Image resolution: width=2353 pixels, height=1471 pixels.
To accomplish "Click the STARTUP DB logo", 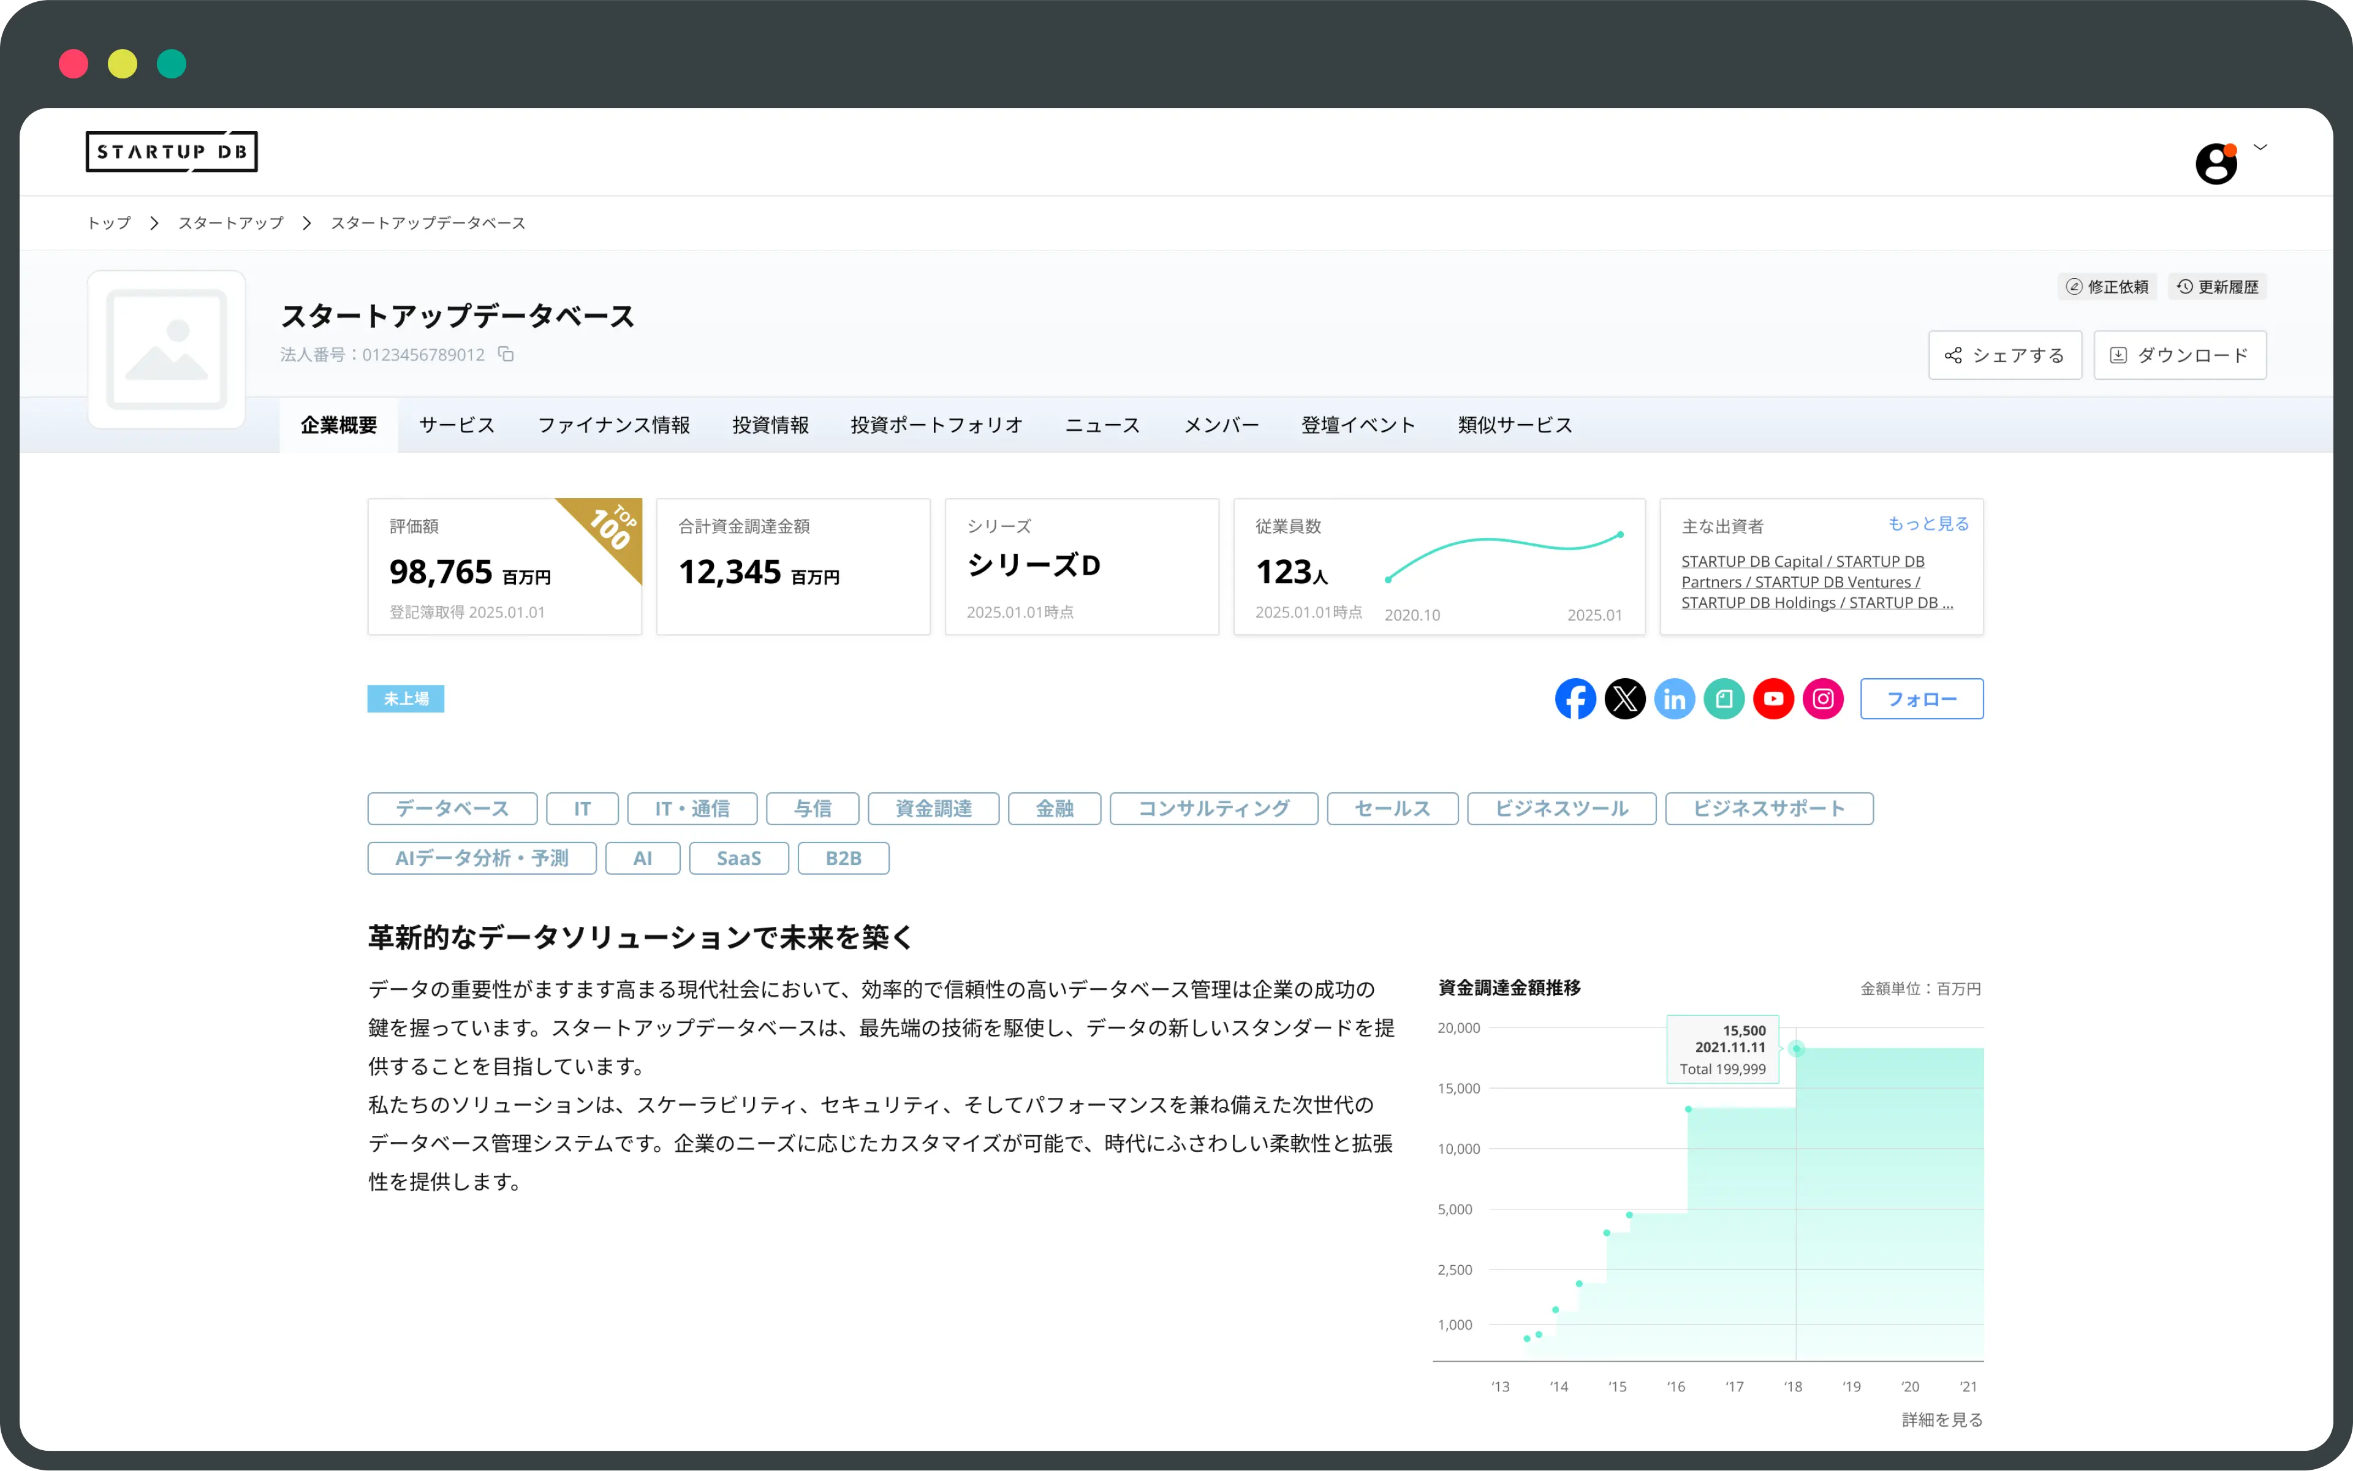I will point(172,152).
